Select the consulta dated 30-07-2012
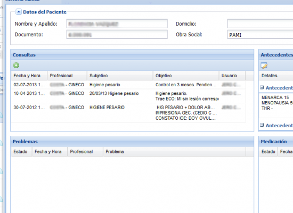Image resolution: width=293 pixels, height=213 pixels. click(x=128, y=113)
